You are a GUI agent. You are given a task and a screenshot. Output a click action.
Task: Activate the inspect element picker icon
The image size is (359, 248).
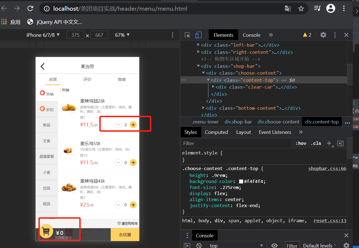point(187,35)
